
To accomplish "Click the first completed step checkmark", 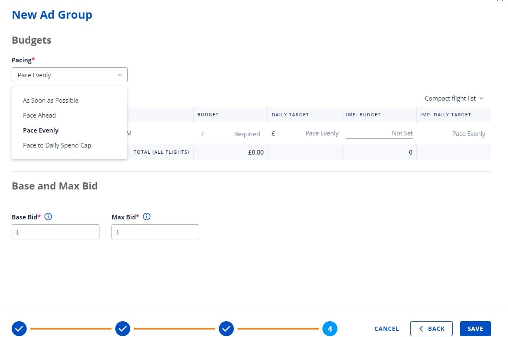I will 19,328.
